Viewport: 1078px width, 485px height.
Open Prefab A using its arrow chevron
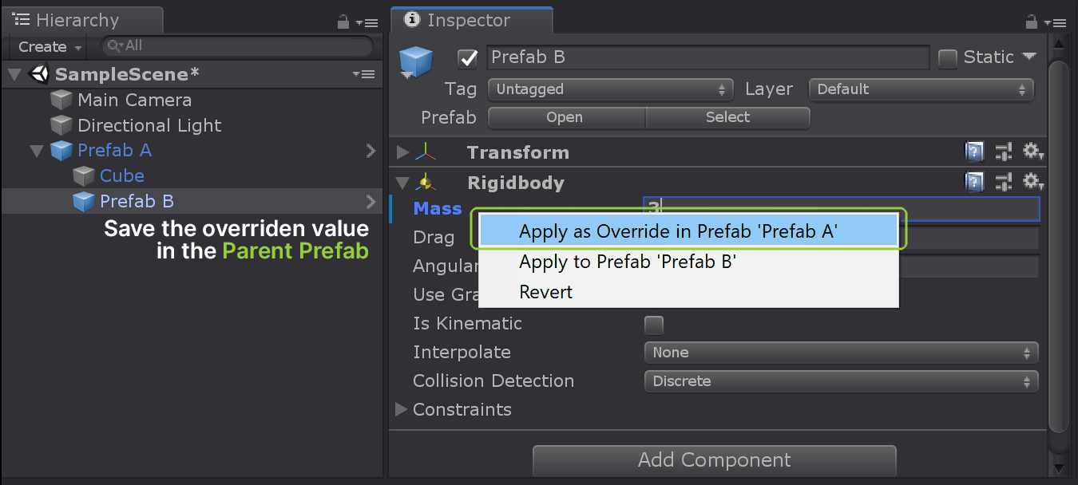371,151
